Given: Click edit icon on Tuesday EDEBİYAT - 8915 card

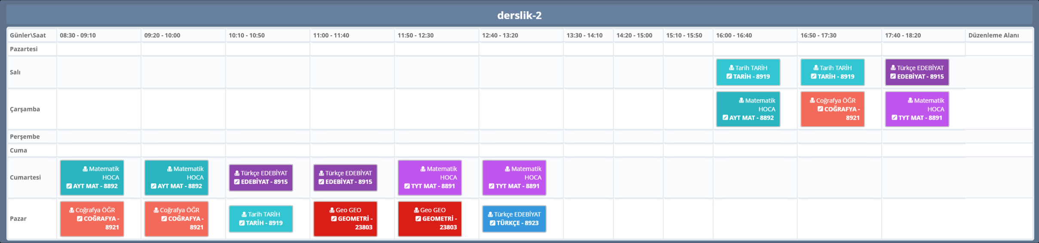Looking at the screenshot, I should (x=893, y=76).
